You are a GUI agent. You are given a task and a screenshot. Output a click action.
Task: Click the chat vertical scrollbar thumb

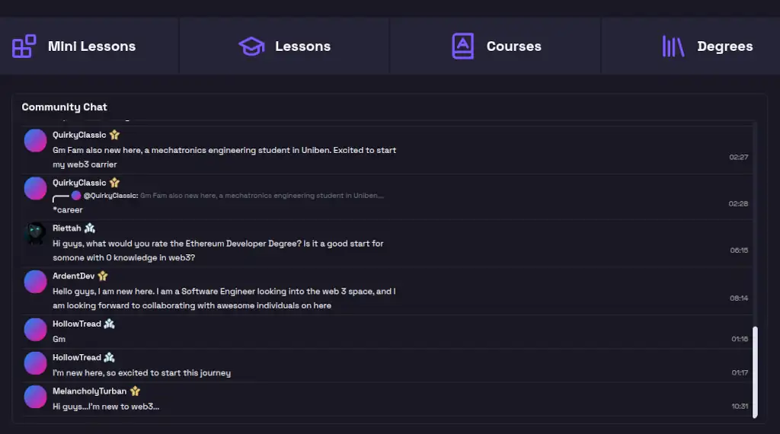[x=755, y=372]
